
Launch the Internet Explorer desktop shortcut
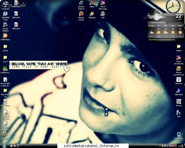coord(81,5)
